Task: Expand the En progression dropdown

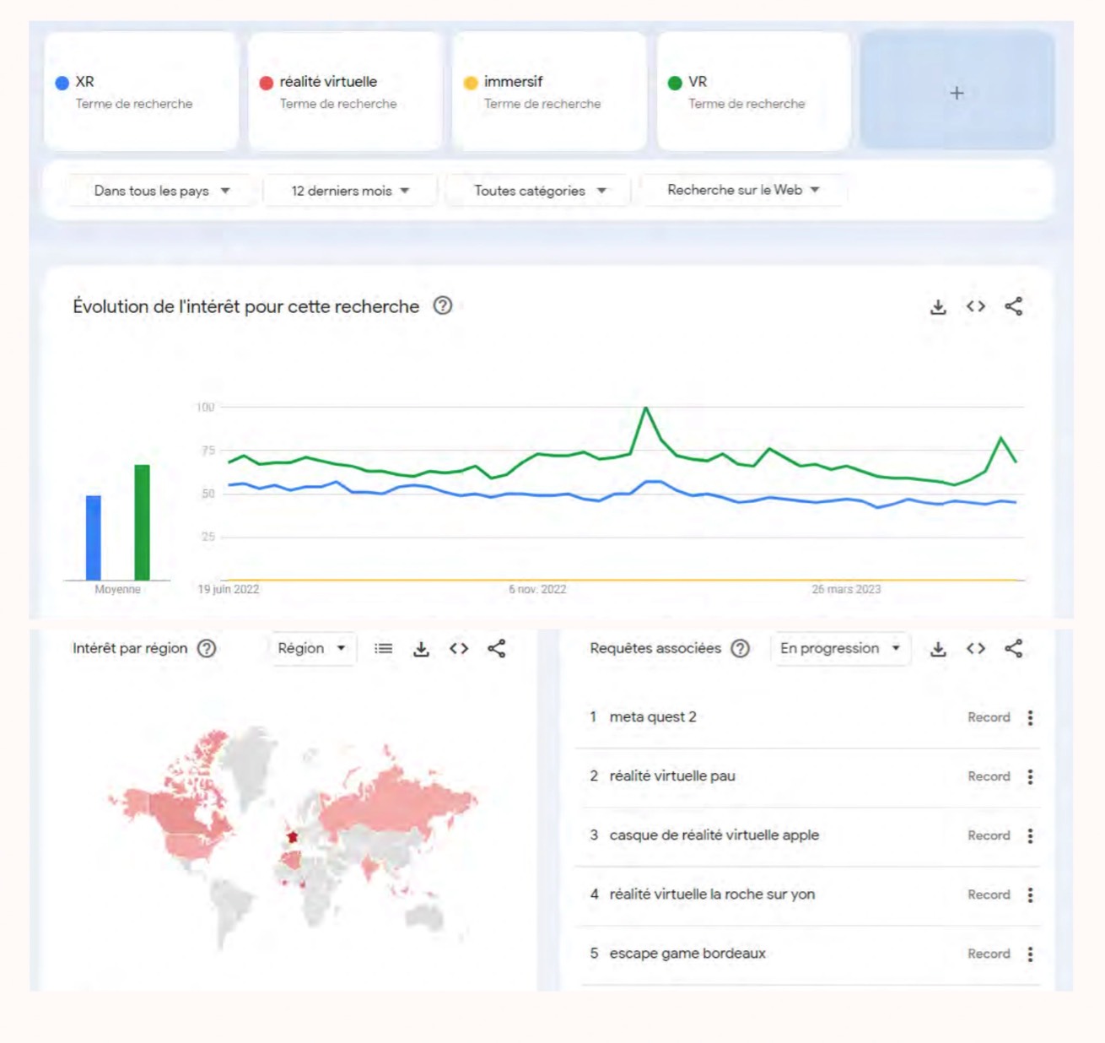Action: click(839, 649)
